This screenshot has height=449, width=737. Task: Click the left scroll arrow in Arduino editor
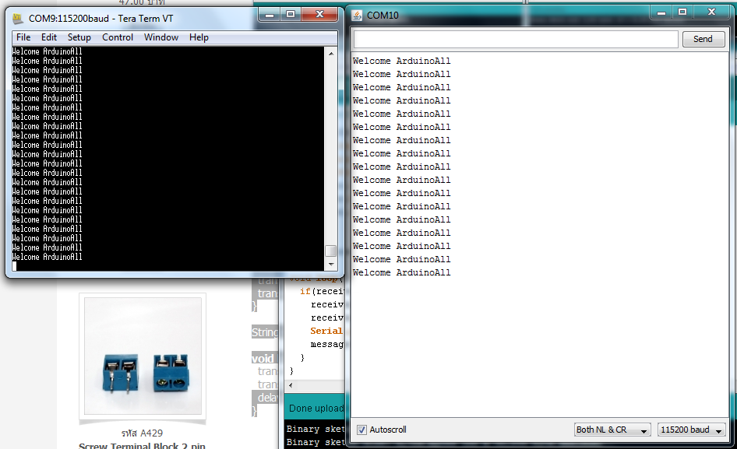click(291, 386)
